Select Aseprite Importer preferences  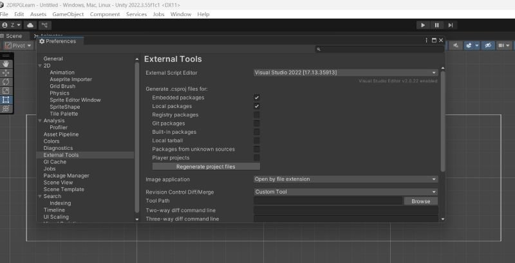coord(71,79)
